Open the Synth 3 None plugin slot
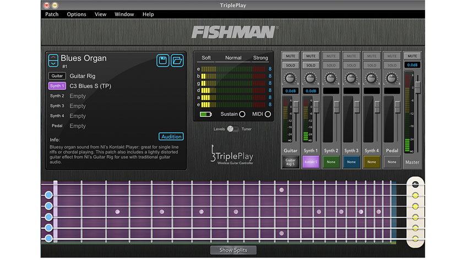The width and height of the screenshot is (468, 278). 351,162
